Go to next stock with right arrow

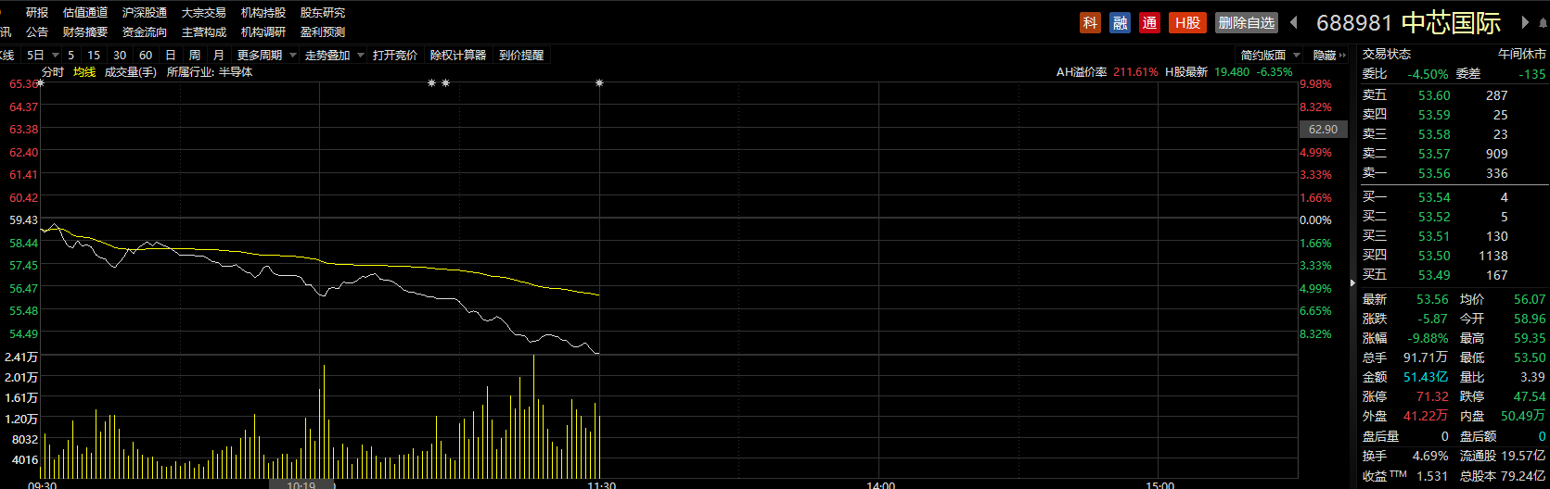click(x=1524, y=22)
